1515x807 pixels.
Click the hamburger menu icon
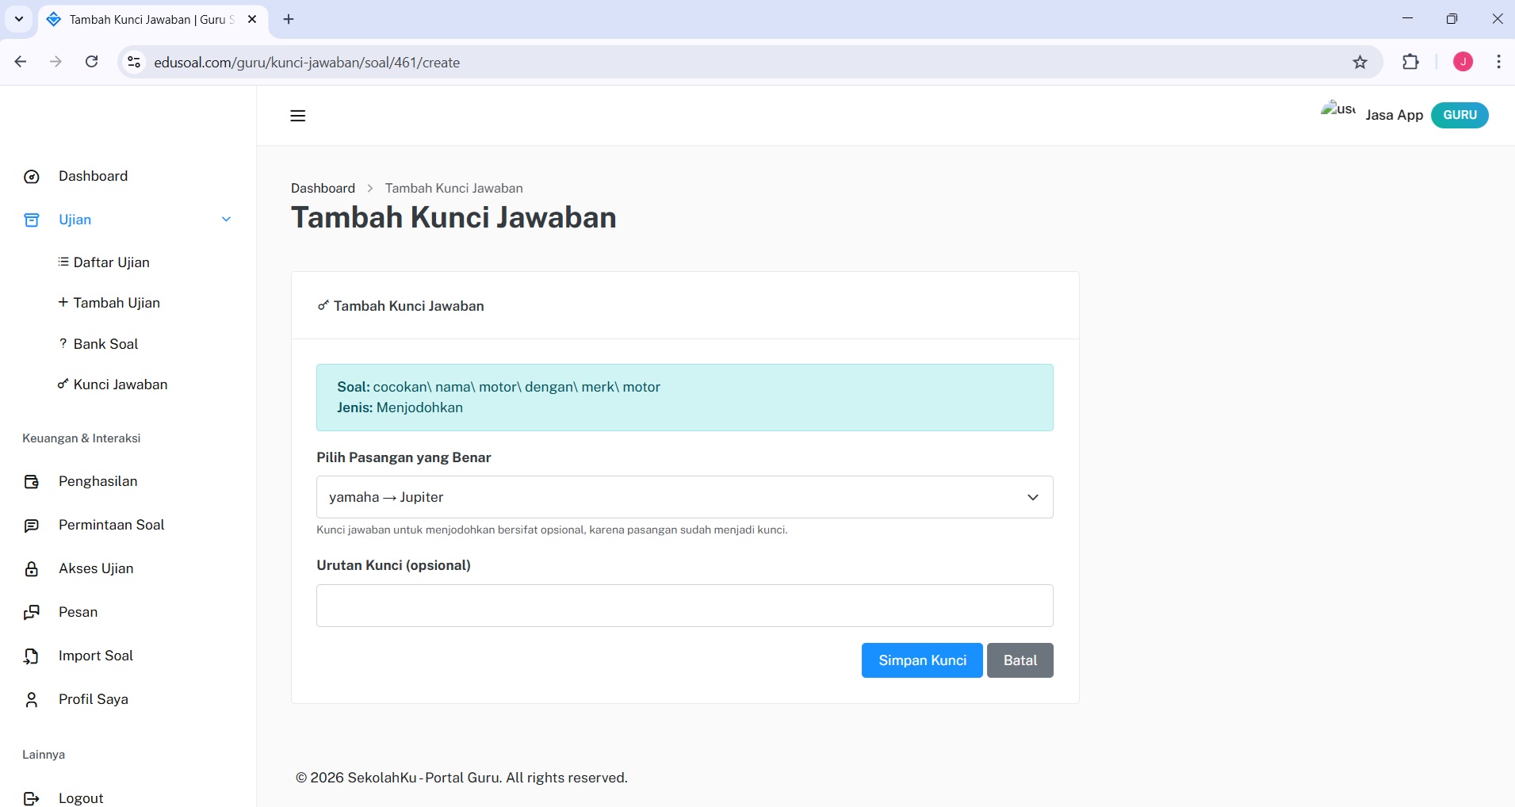point(298,116)
